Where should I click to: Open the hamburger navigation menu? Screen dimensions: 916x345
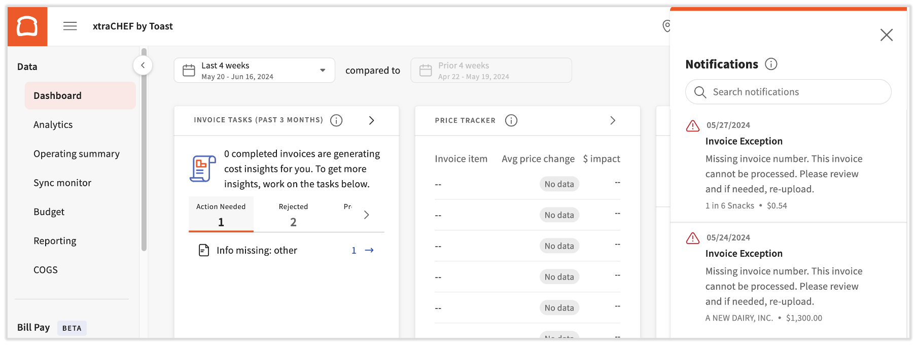click(x=70, y=26)
